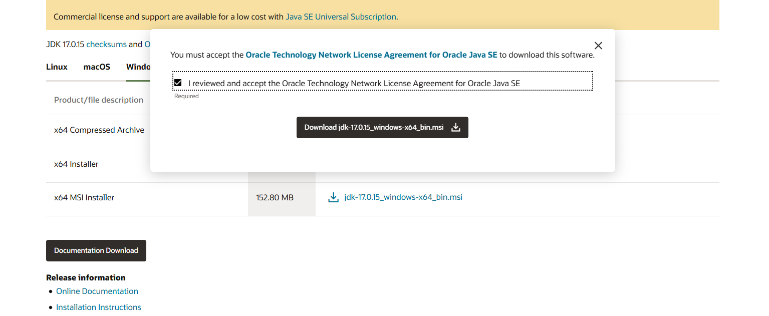Open the JDK 17.0.15 checksums link
769x316 pixels.
pyautogui.click(x=106, y=44)
